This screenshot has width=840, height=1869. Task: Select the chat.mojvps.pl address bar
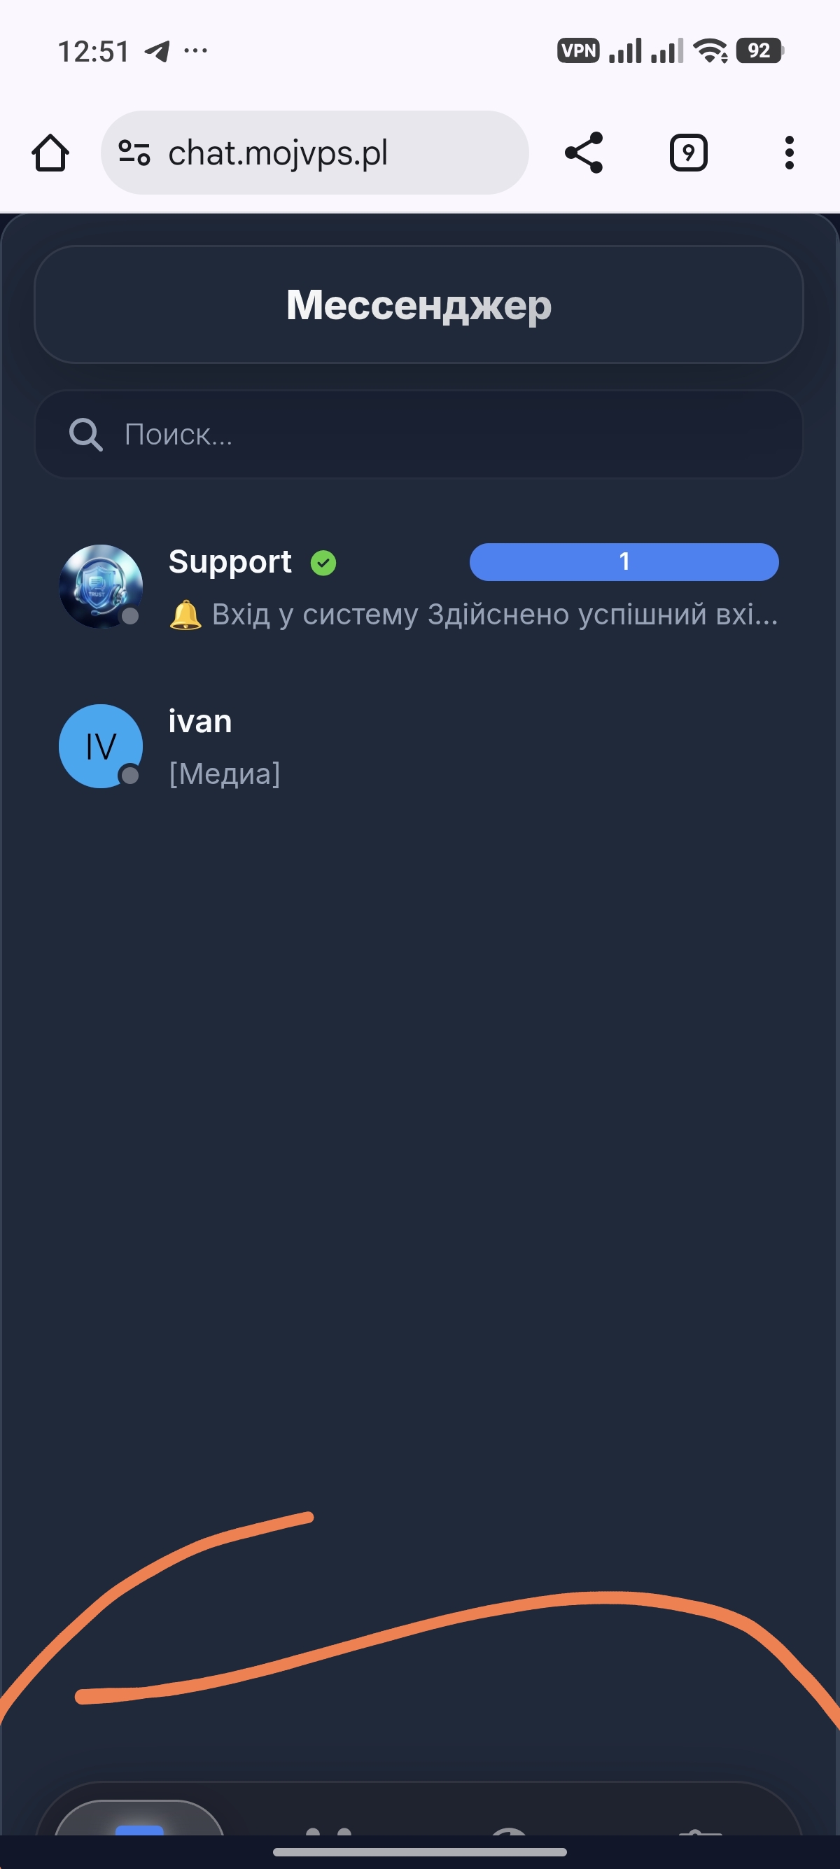(315, 153)
